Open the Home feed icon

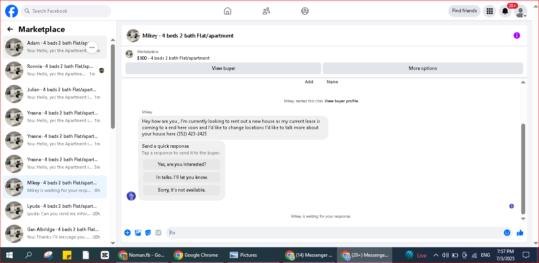[228, 11]
